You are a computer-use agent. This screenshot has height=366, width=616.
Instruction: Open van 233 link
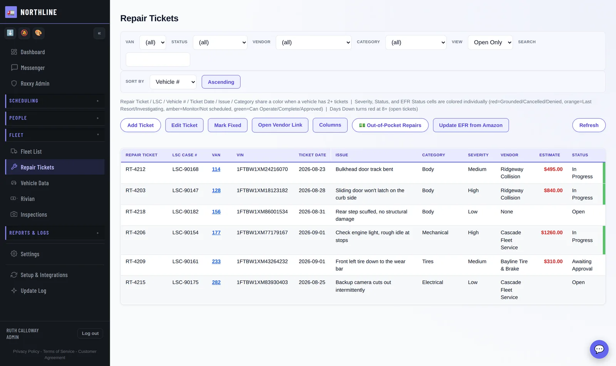tap(216, 261)
